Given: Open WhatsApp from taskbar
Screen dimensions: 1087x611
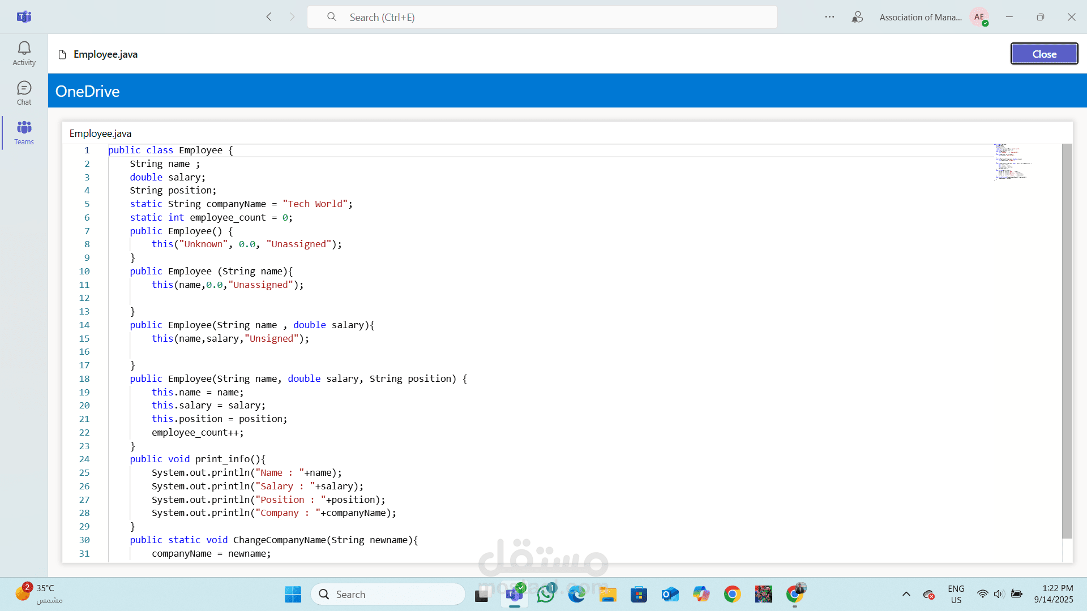Looking at the screenshot, I should pyautogui.click(x=546, y=594).
